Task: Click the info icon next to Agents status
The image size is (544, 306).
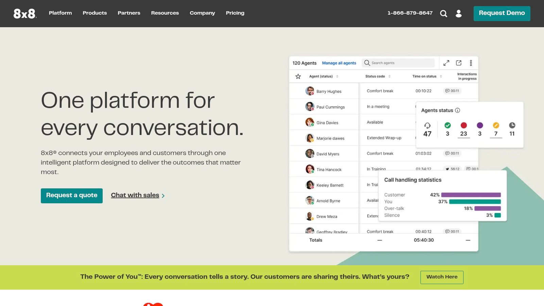Action: tap(458, 110)
